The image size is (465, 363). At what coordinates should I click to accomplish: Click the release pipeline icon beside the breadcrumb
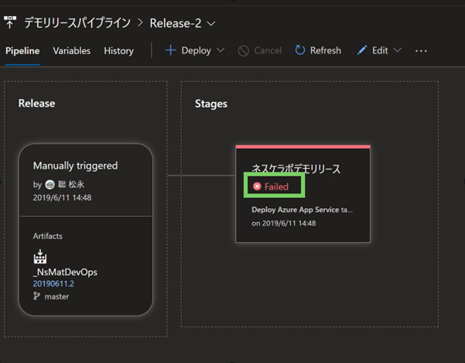click(x=10, y=22)
